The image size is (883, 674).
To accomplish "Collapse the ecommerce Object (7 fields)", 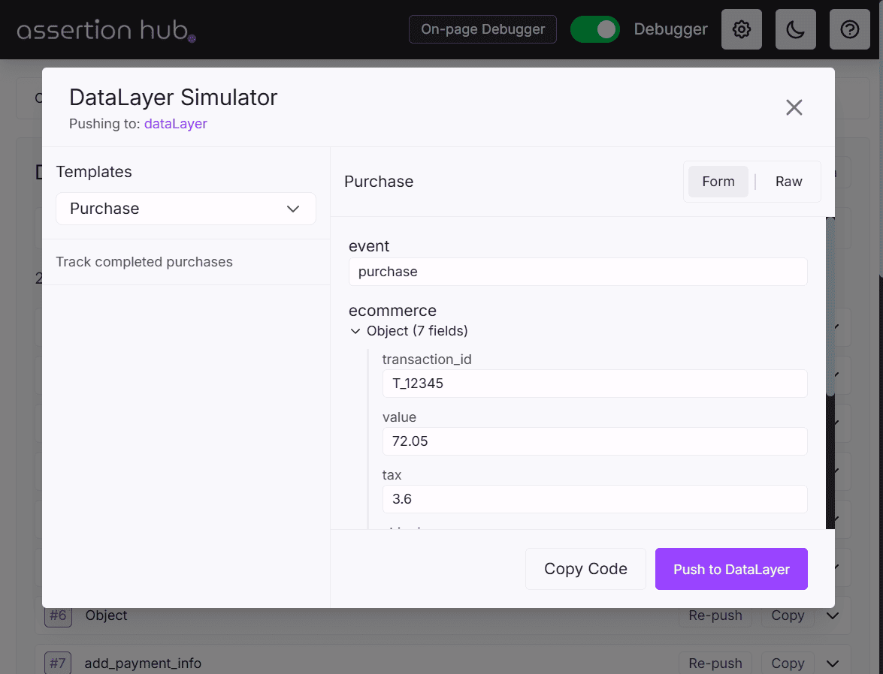I will point(356,331).
